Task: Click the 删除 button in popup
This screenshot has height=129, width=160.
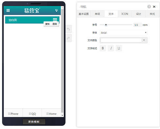Action: (x=55, y=24)
